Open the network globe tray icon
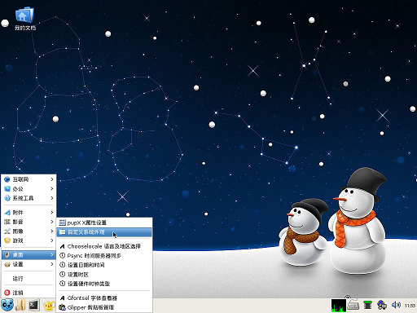 coord(382,305)
